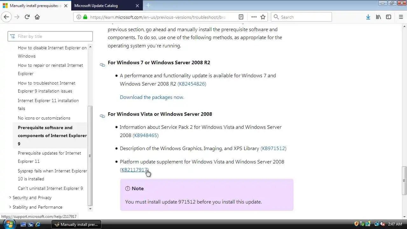
Task: Open How to repair or reinstall Internet Explorer
Action: (x=50, y=69)
